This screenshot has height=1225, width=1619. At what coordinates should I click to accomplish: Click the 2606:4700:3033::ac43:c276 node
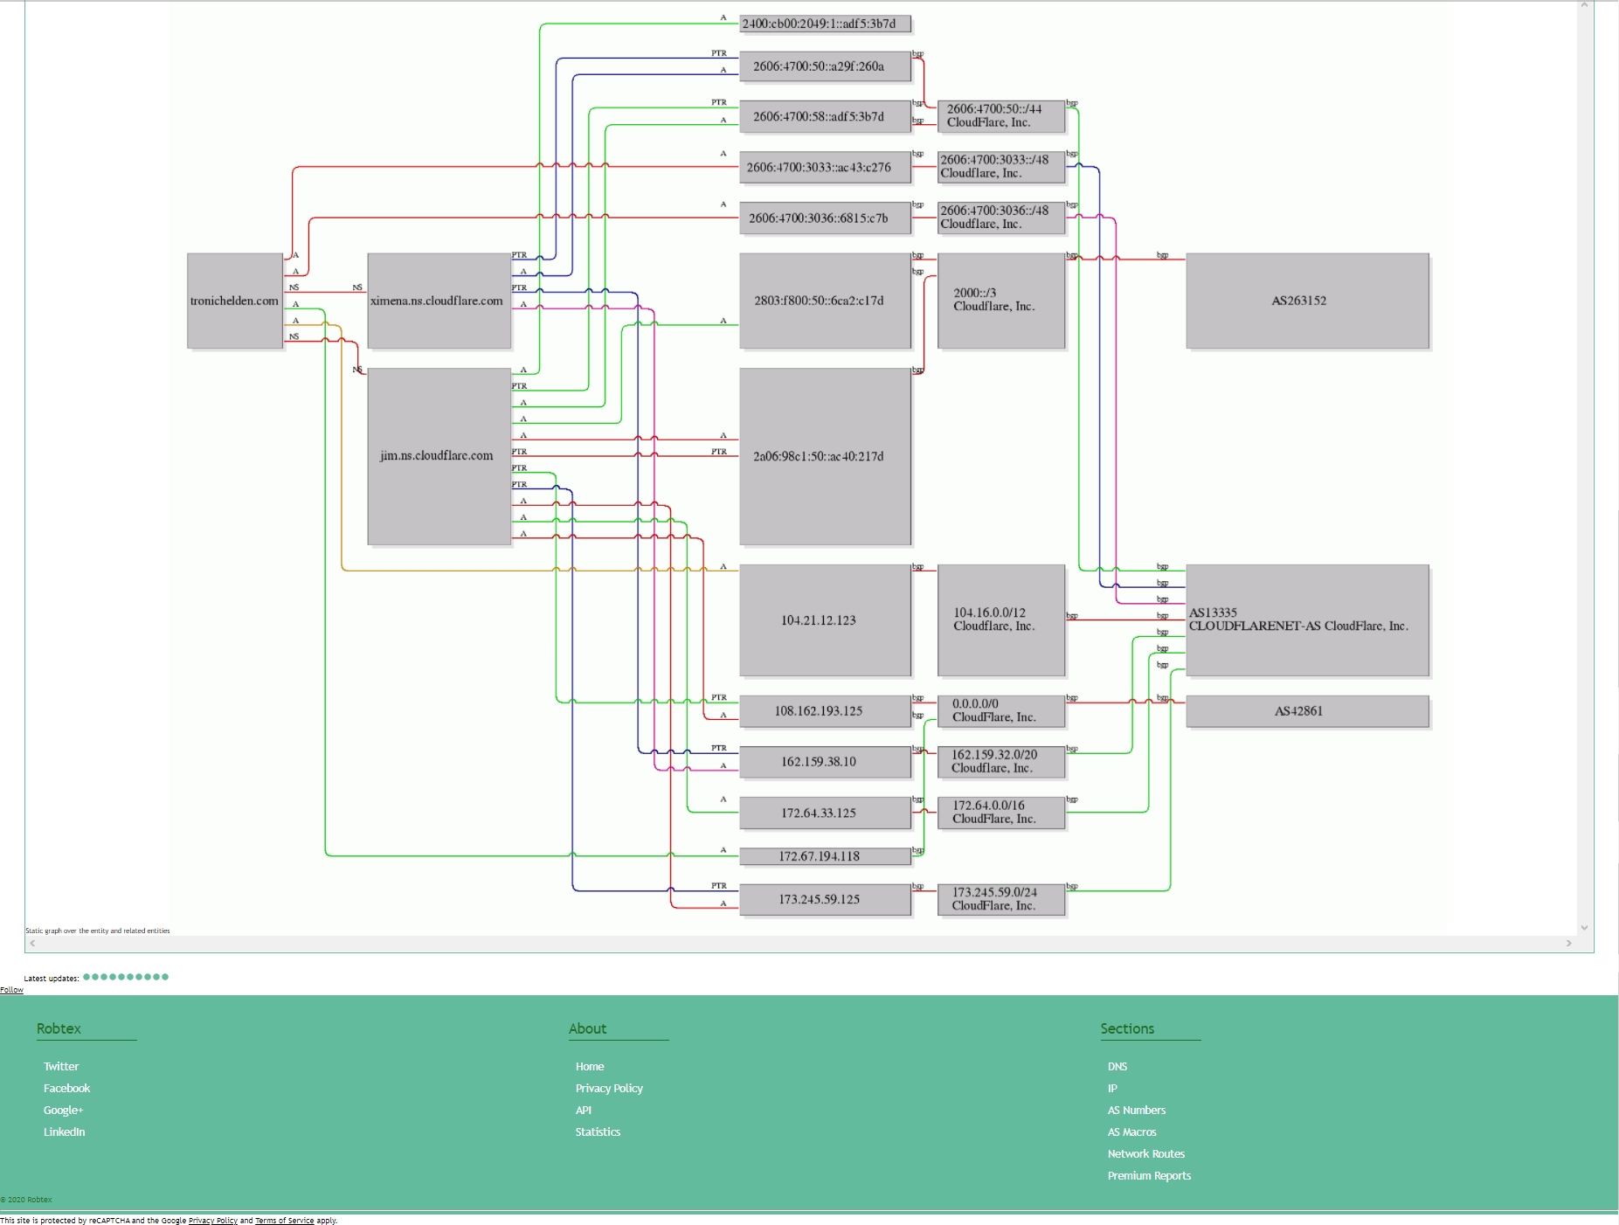click(x=825, y=168)
